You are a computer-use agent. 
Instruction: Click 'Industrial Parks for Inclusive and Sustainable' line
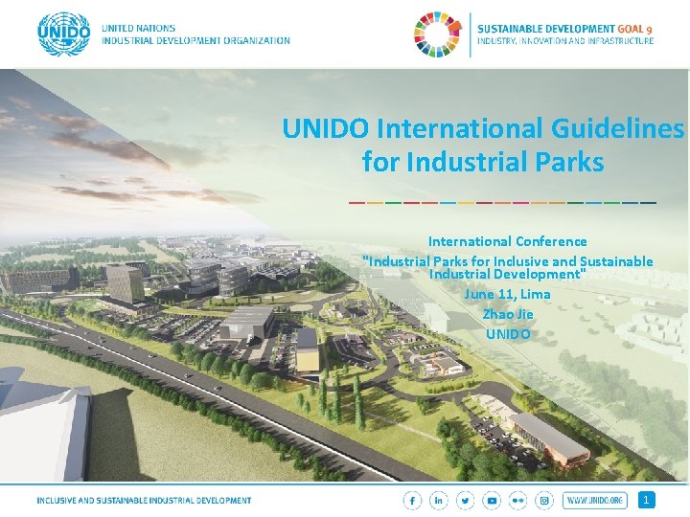(507, 261)
